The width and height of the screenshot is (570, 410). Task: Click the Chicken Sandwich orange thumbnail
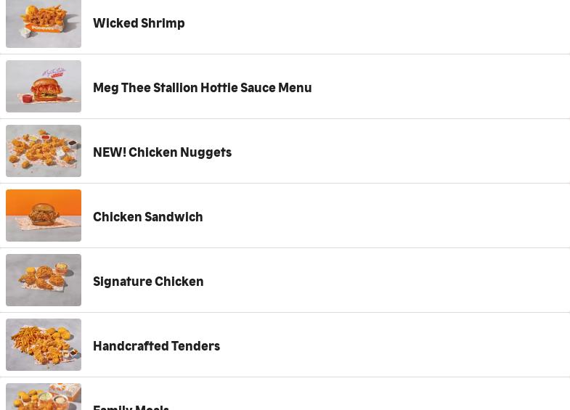click(x=44, y=216)
